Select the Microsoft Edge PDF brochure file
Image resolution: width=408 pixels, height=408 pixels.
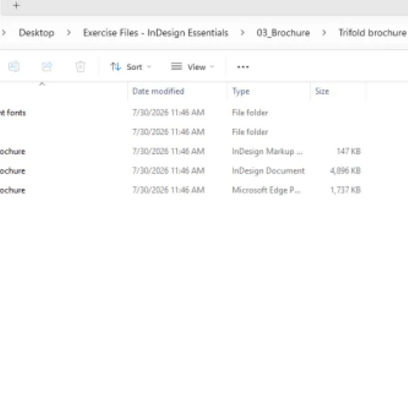click(x=182, y=190)
